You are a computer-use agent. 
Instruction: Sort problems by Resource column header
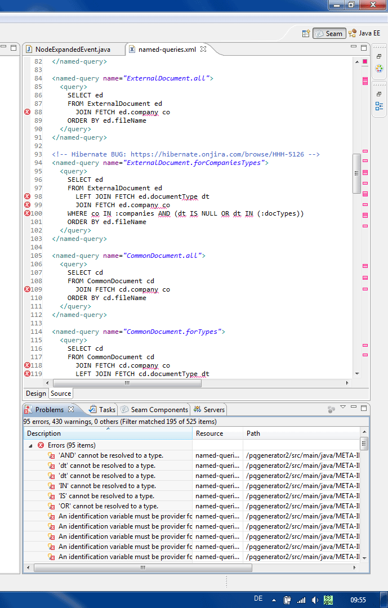point(209,433)
